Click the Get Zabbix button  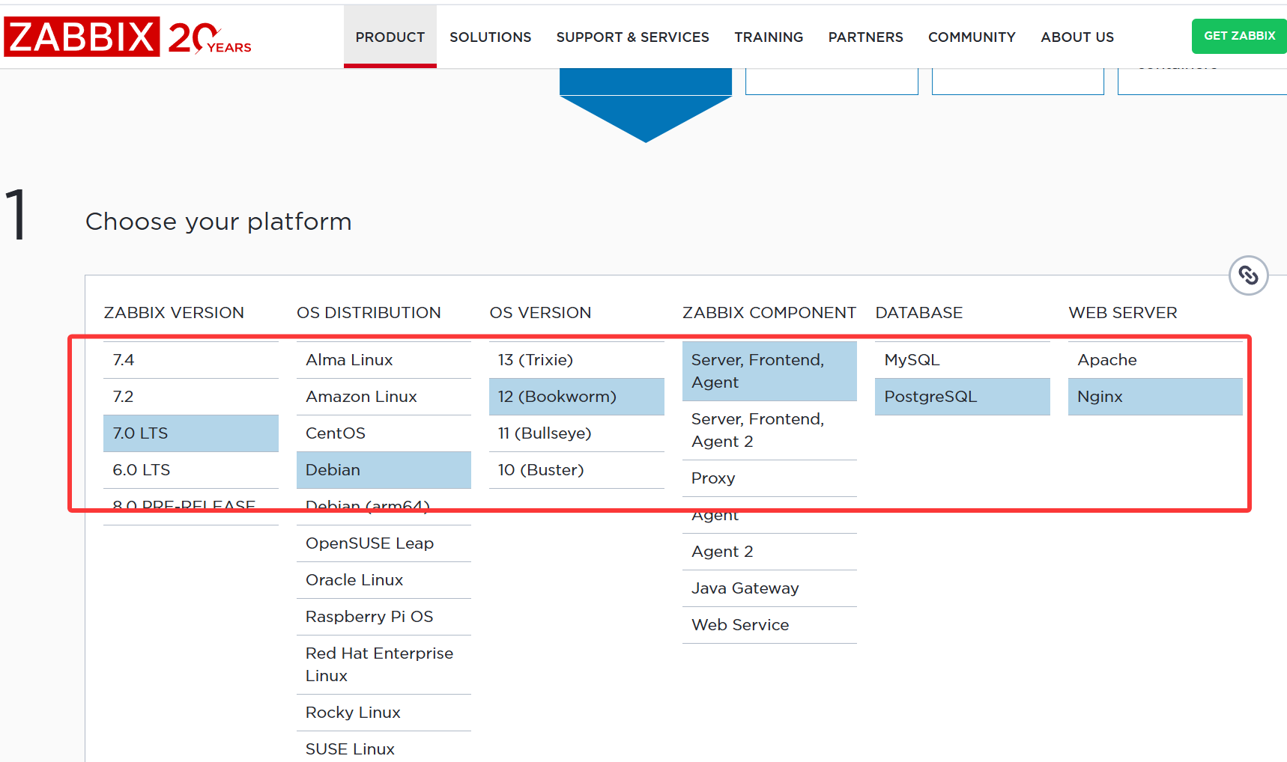(x=1239, y=36)
